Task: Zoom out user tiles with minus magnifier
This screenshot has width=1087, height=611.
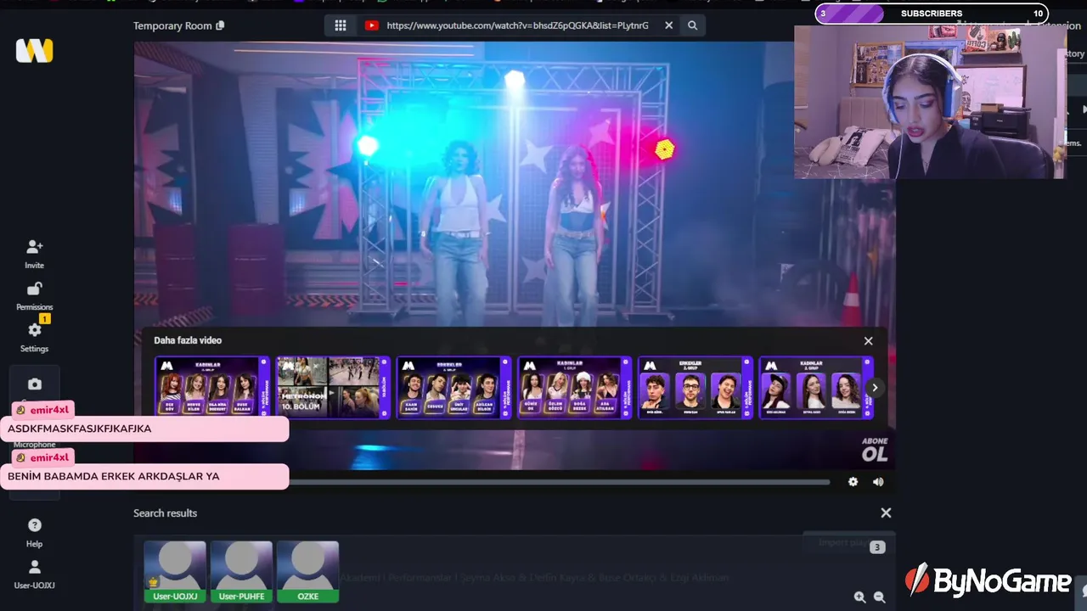Action: (x=880, y=597)
